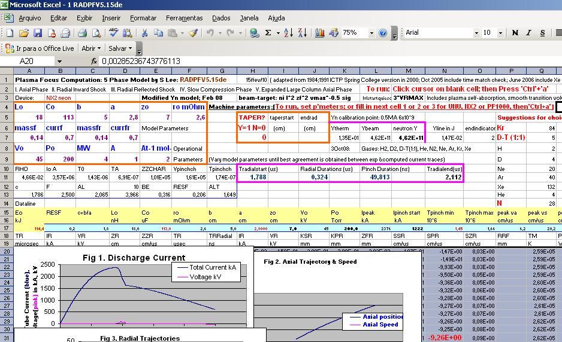Viewport: 562px width, 342px height.
Task: Save the workbook with floppy icon
Action: point(38,33)
